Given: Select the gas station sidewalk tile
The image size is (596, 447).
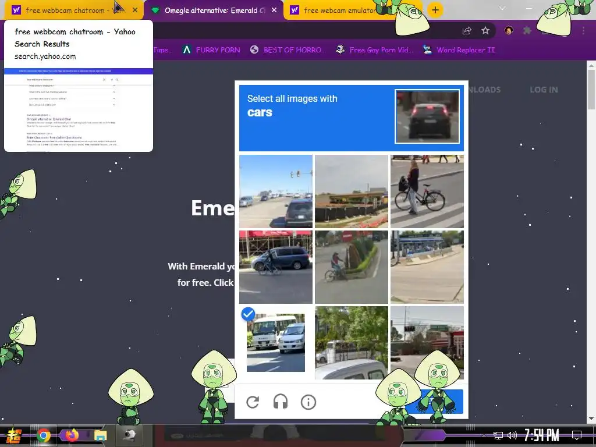Looking at the screenshot, I should coord(427,267).
